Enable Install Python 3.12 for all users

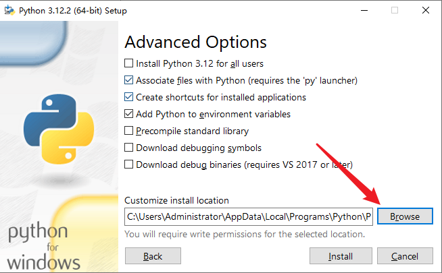click(129, 64)
